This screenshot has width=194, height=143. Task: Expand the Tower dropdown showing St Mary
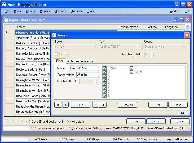coord(95,47)
